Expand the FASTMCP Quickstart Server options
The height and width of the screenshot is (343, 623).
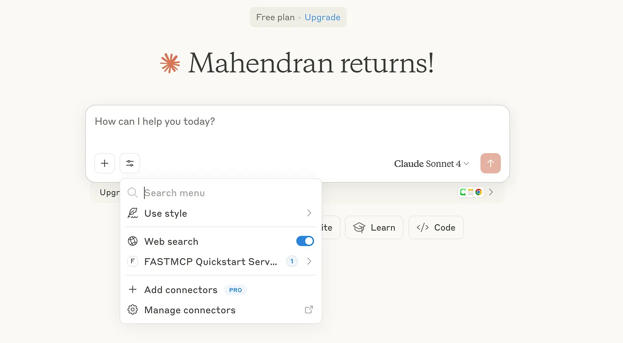(309, 261)
